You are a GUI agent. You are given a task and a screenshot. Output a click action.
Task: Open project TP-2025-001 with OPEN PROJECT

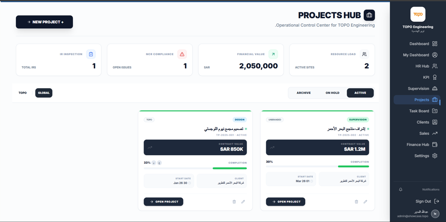point(163,202)
